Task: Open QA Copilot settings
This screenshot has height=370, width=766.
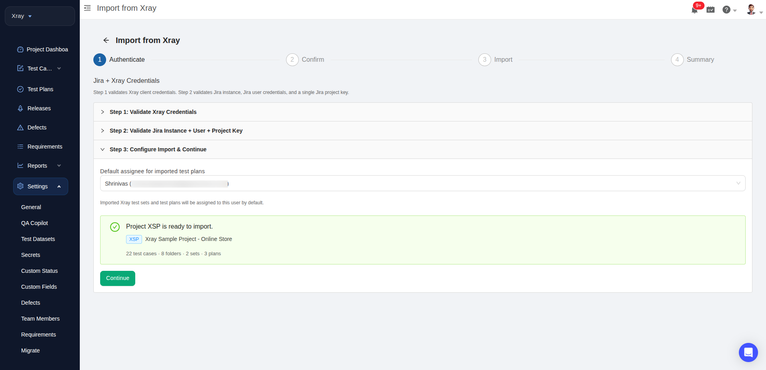Action: 34,223
